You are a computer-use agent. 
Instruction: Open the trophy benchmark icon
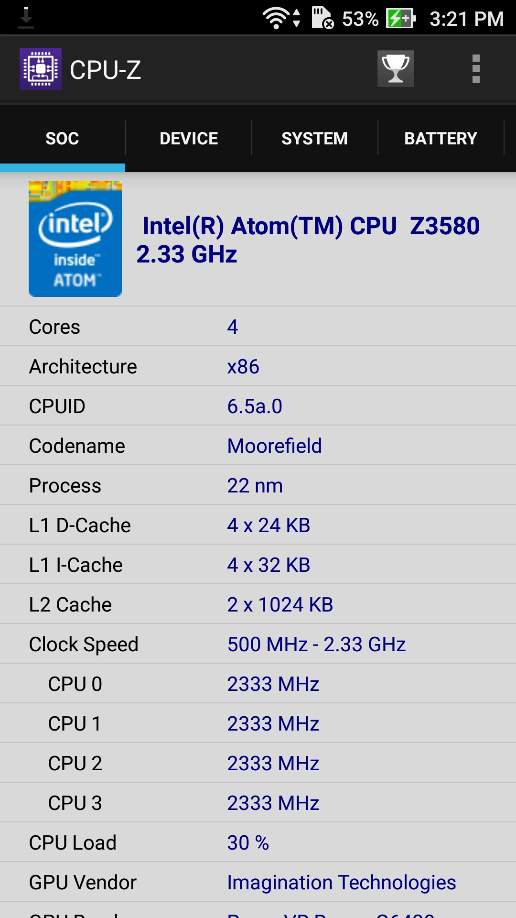396,69
